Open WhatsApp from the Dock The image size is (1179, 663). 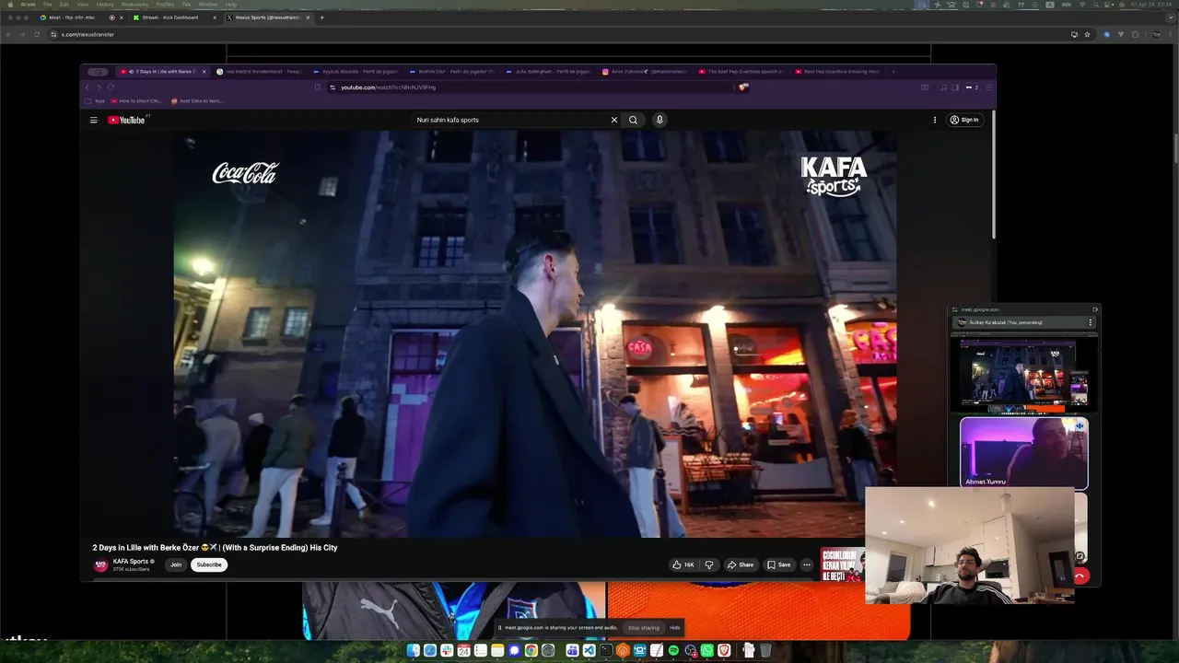(x=707, y=651)
